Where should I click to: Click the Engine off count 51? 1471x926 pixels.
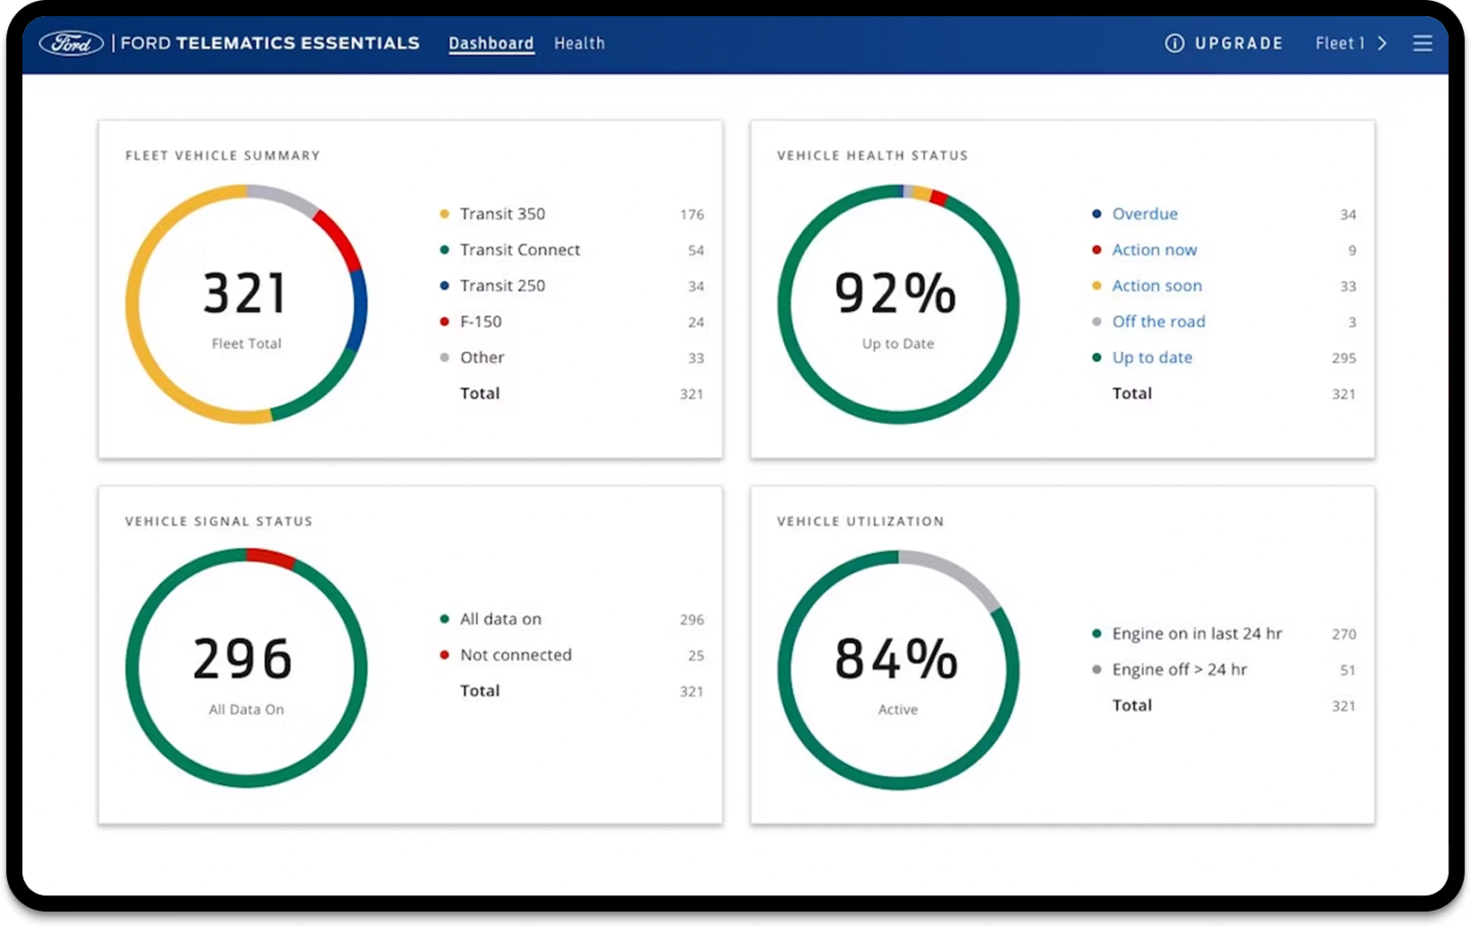1347,670
